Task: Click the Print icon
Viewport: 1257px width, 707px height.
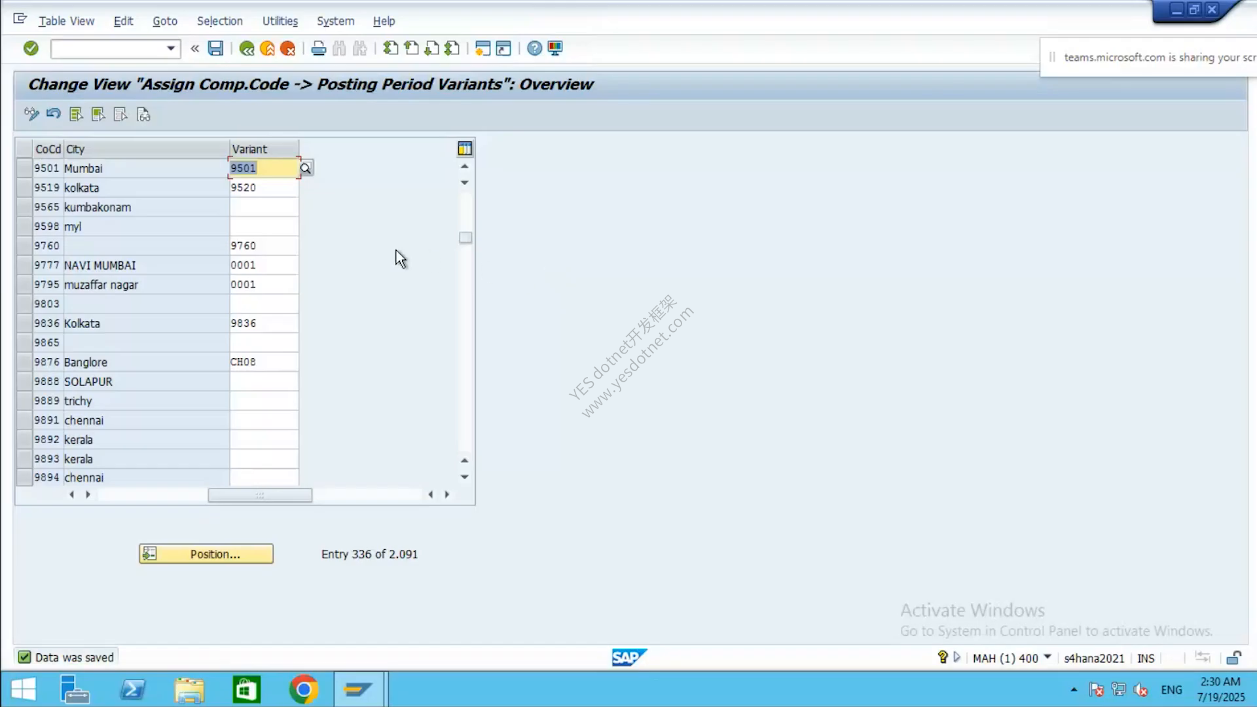Action: click(319, 48)
